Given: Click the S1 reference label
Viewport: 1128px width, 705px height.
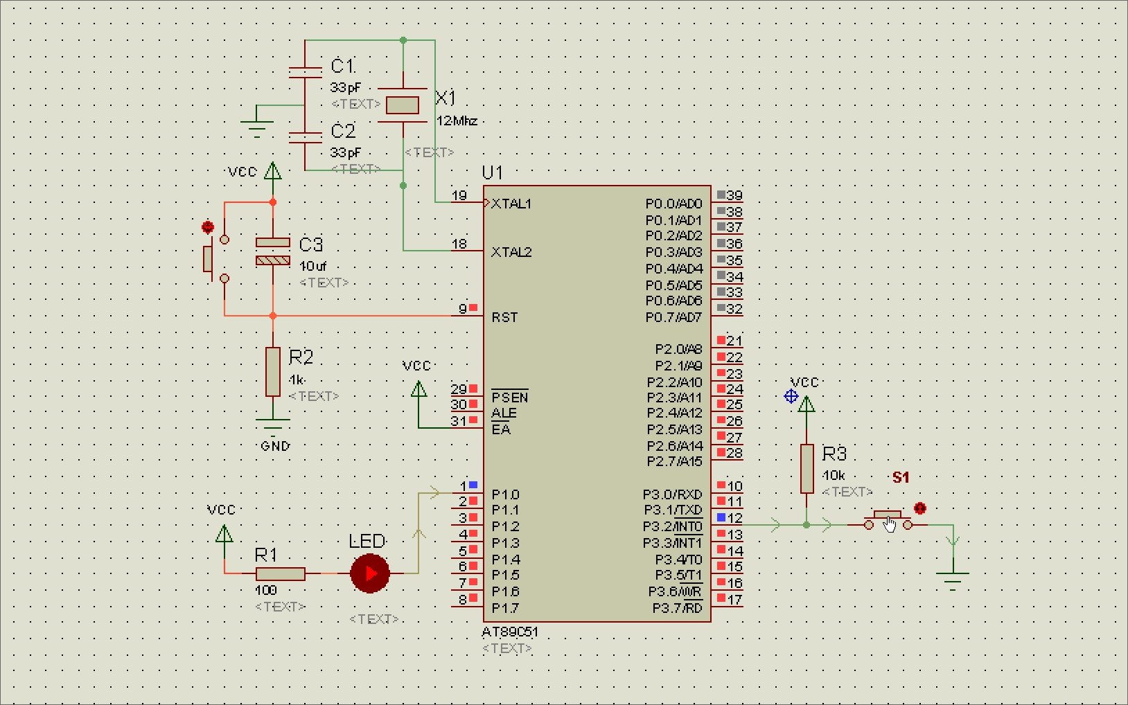Looking at the screenshot, I should 901,477.
